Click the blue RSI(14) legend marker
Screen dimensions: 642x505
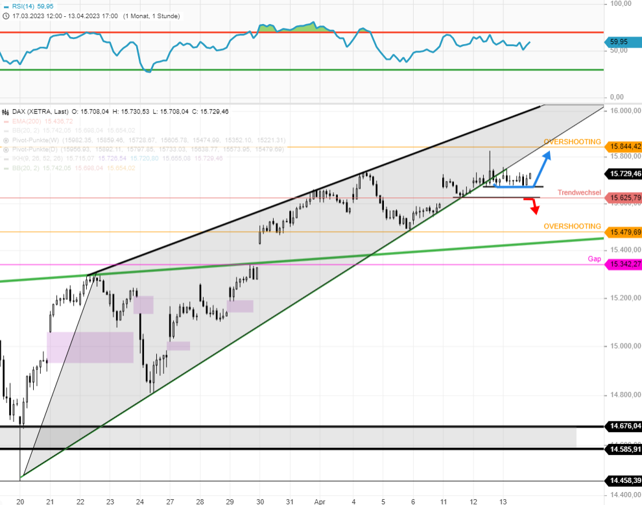point(6,6)
